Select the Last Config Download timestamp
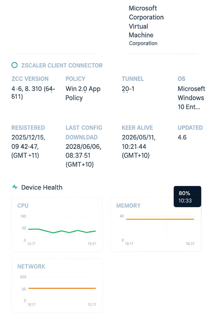 click(x=83, y=155)
